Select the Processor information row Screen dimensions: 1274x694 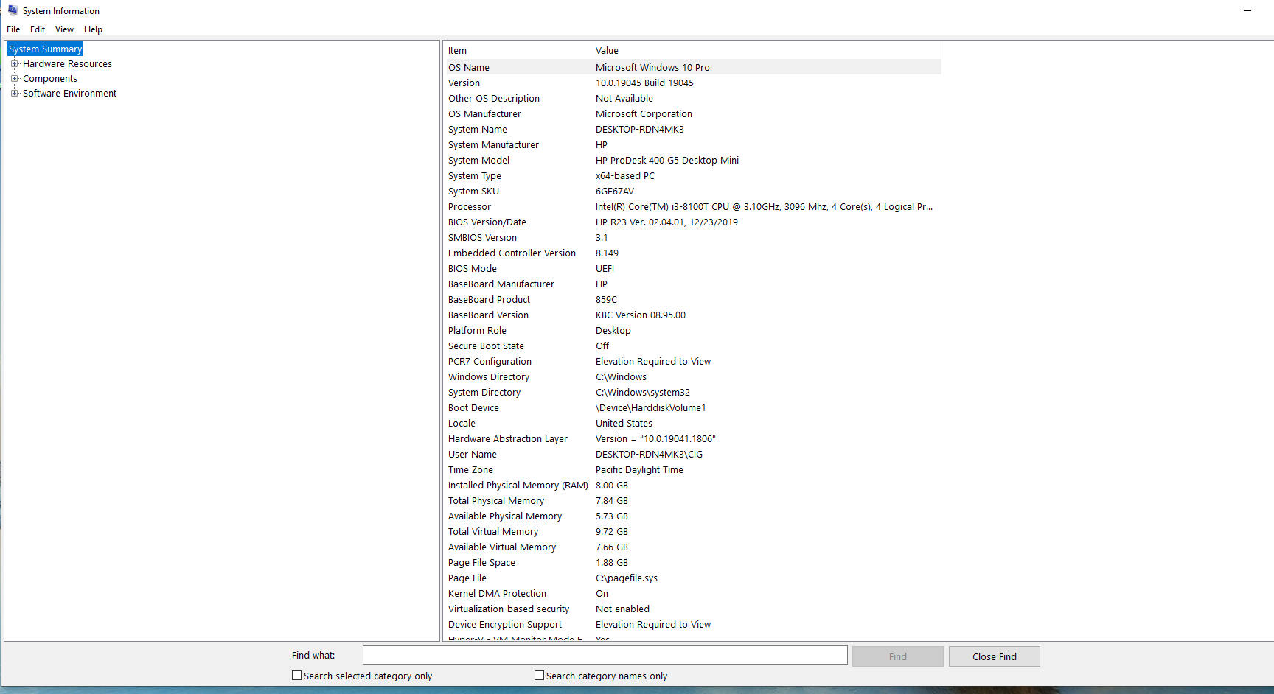[664, 206]
